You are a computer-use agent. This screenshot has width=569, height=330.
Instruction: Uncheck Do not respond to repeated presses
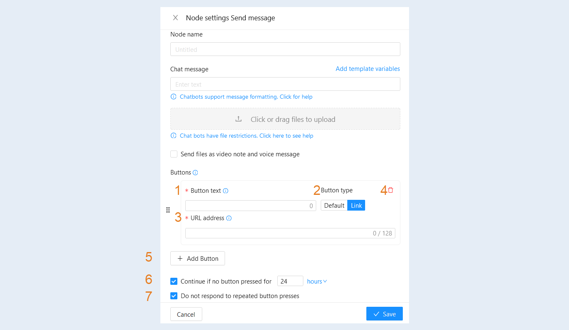tap(174, 296)
